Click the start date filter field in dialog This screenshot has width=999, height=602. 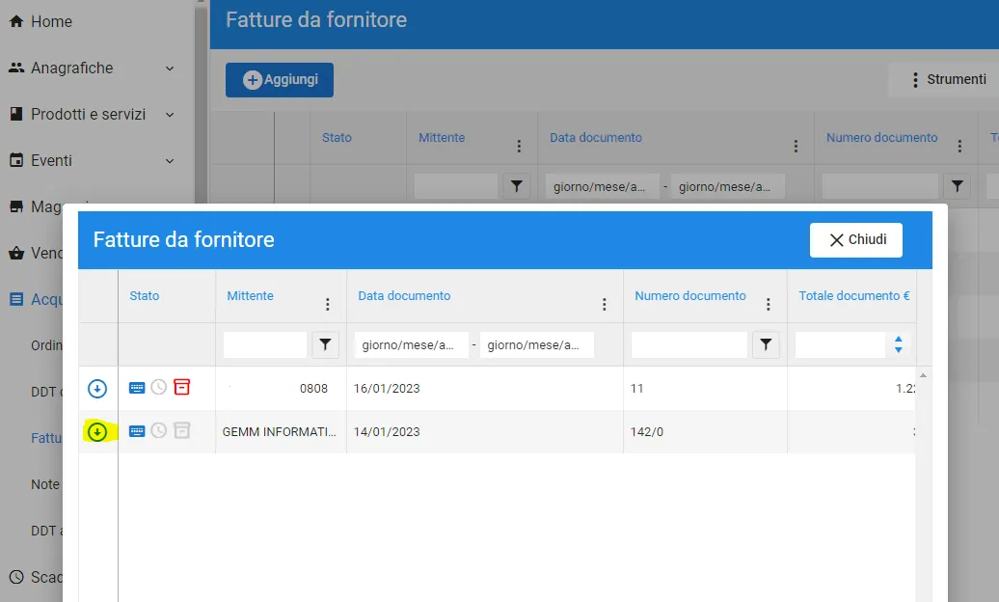412,344
